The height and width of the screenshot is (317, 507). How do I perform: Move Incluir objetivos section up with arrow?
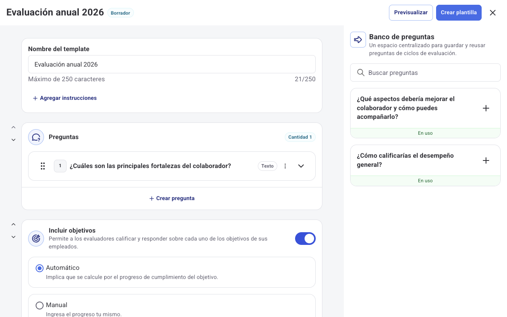[13, 225]
